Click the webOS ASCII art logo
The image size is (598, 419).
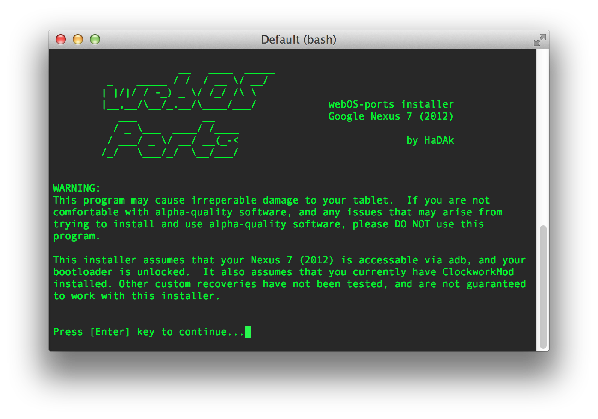click(188, 91)
